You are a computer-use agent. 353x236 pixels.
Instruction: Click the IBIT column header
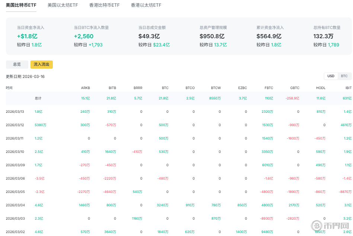point(349,88)
